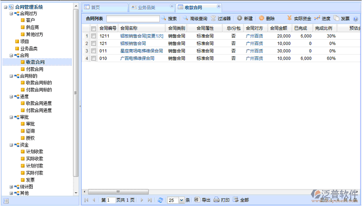Click the new (新建) record icon
Image resolution: width=362 pixels, height=207 pixels.
click(x=239, y=19)
